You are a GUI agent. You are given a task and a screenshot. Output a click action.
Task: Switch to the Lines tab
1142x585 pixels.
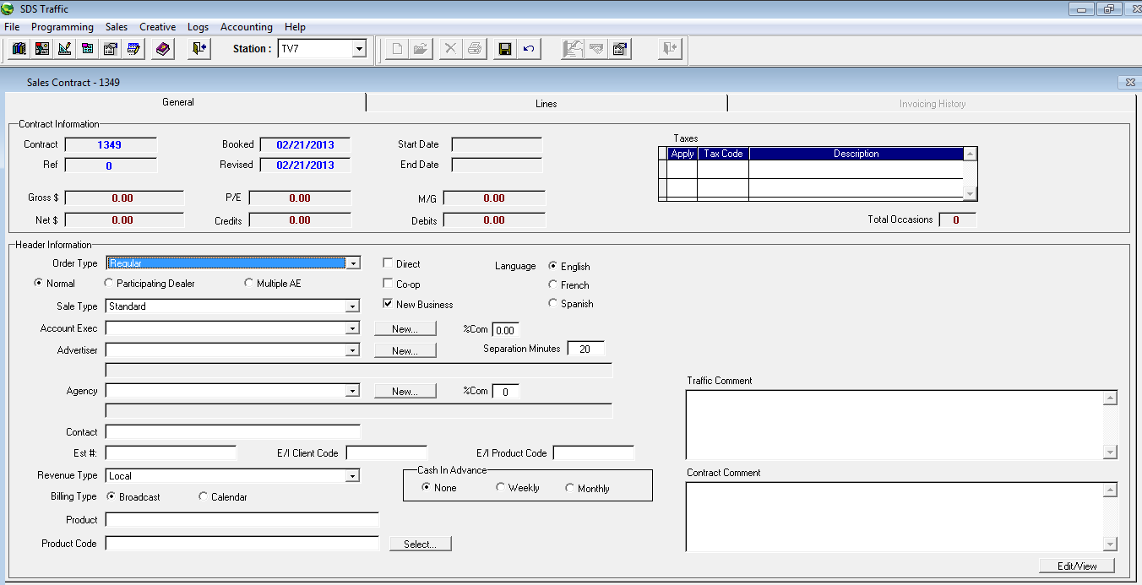pyautogui.click(x=546, y=104)
